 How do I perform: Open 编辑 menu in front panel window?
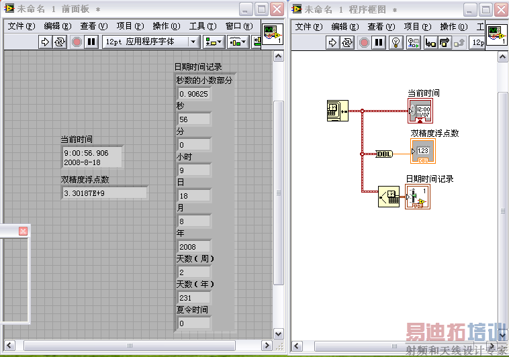coord(58,26)
